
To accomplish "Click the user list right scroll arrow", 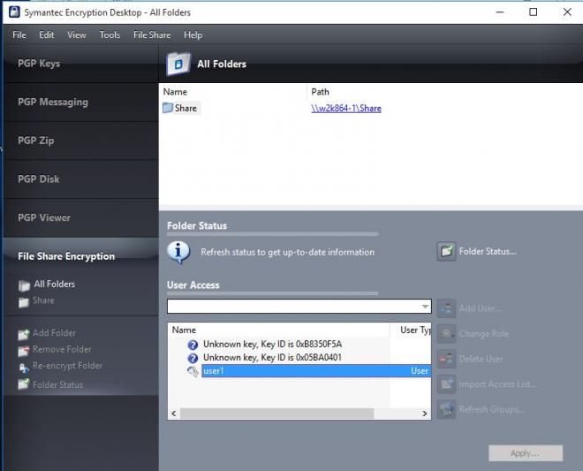I will tap(425, 414).
